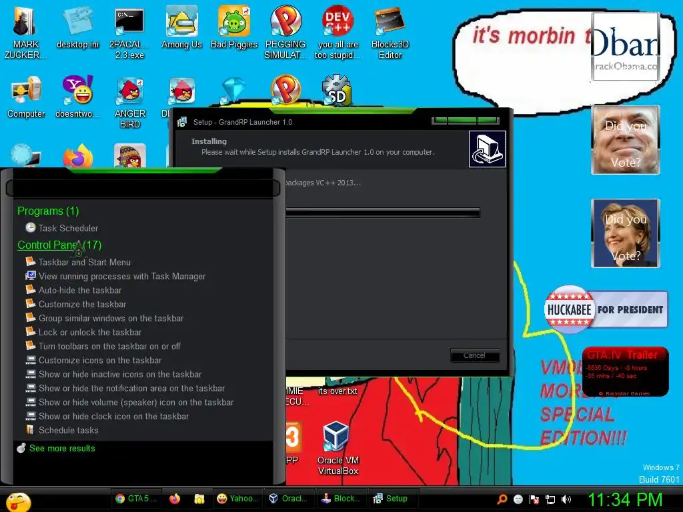Click the Hillary 'Did you Vote?' gadget
This screenshot has width=683, height=512.
[626, 233]
